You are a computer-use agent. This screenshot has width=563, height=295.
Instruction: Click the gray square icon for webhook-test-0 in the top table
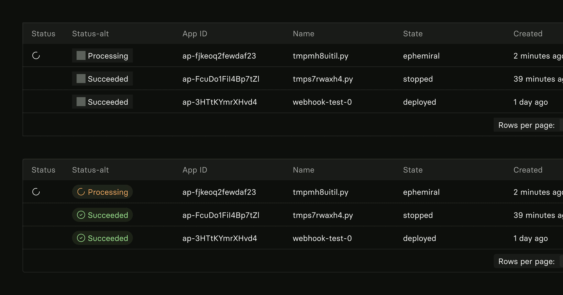click(x=81, y=102)
